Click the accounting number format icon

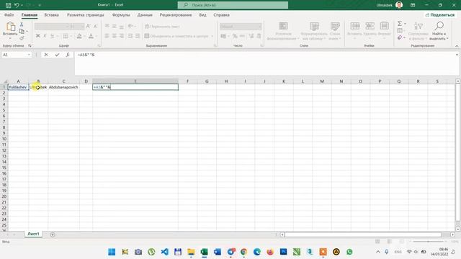(223, 36)
